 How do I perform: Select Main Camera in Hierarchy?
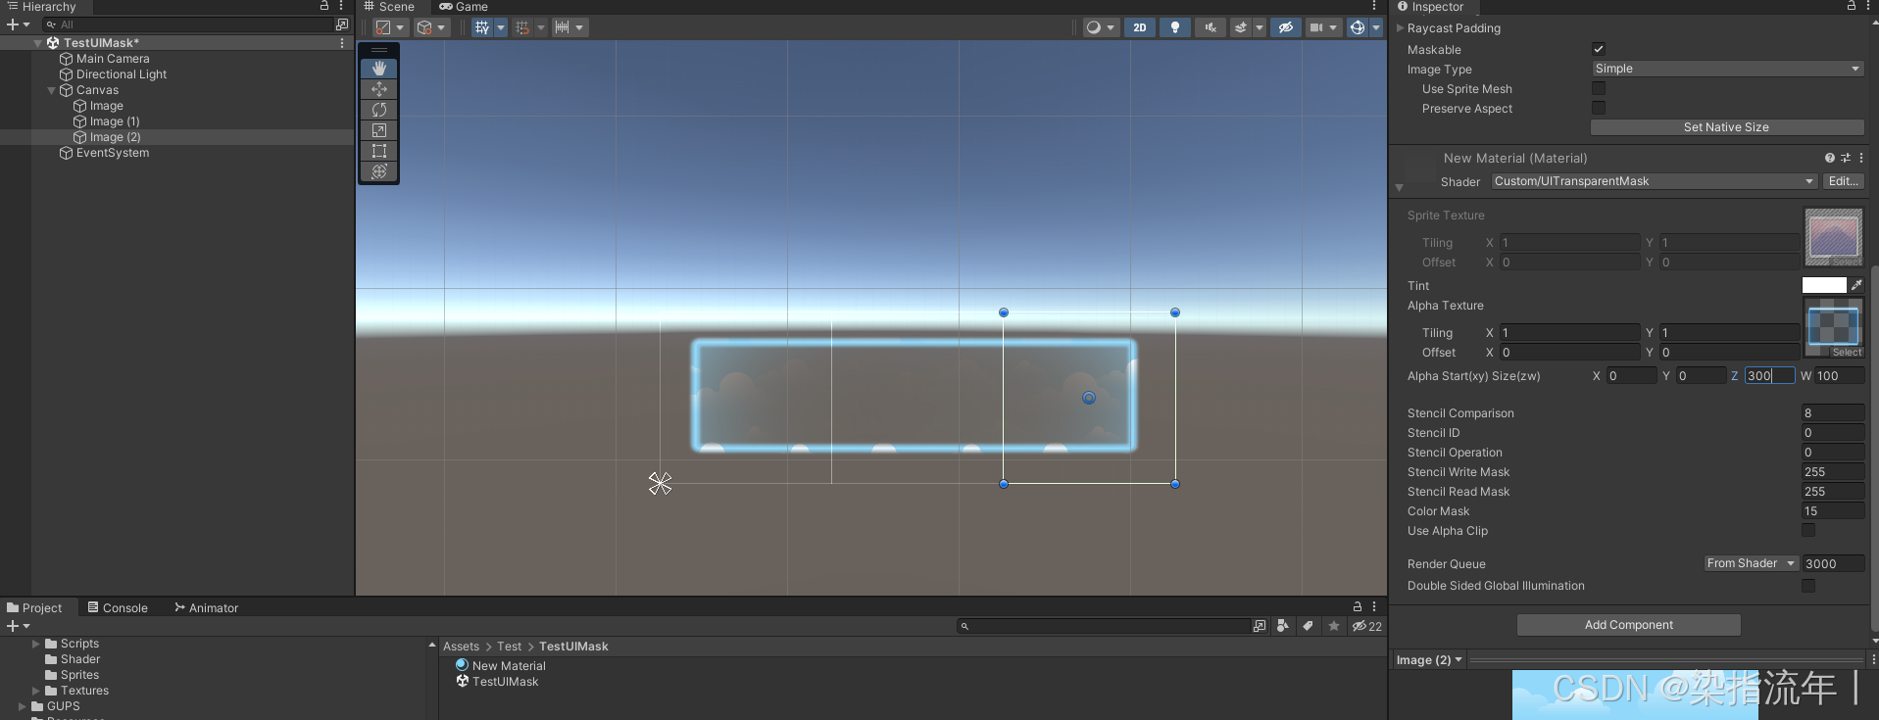(113, 59)
